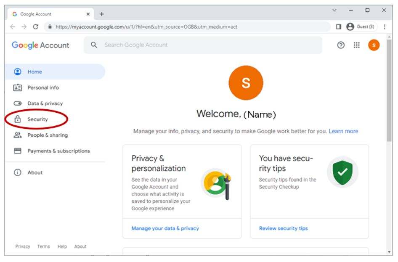Click the help question mark icon
The width and height of the screenshot is (398, 262).
[341, 45]
